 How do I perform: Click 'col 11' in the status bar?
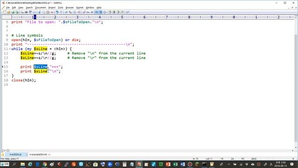(x=209, y=159)
